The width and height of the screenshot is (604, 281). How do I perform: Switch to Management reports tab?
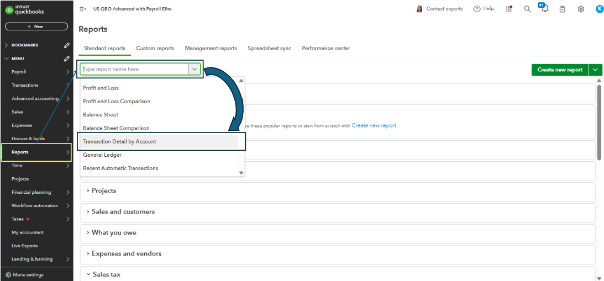pos(211,49)
